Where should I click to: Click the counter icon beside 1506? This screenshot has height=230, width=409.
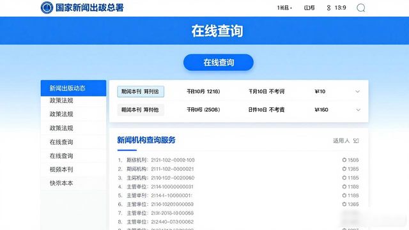pos(344,160)
